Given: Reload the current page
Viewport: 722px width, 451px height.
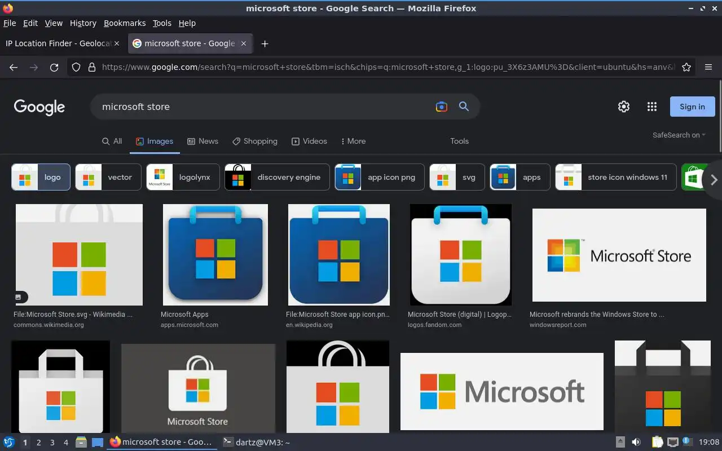Looking at the screenshot, I should [54, 67].
